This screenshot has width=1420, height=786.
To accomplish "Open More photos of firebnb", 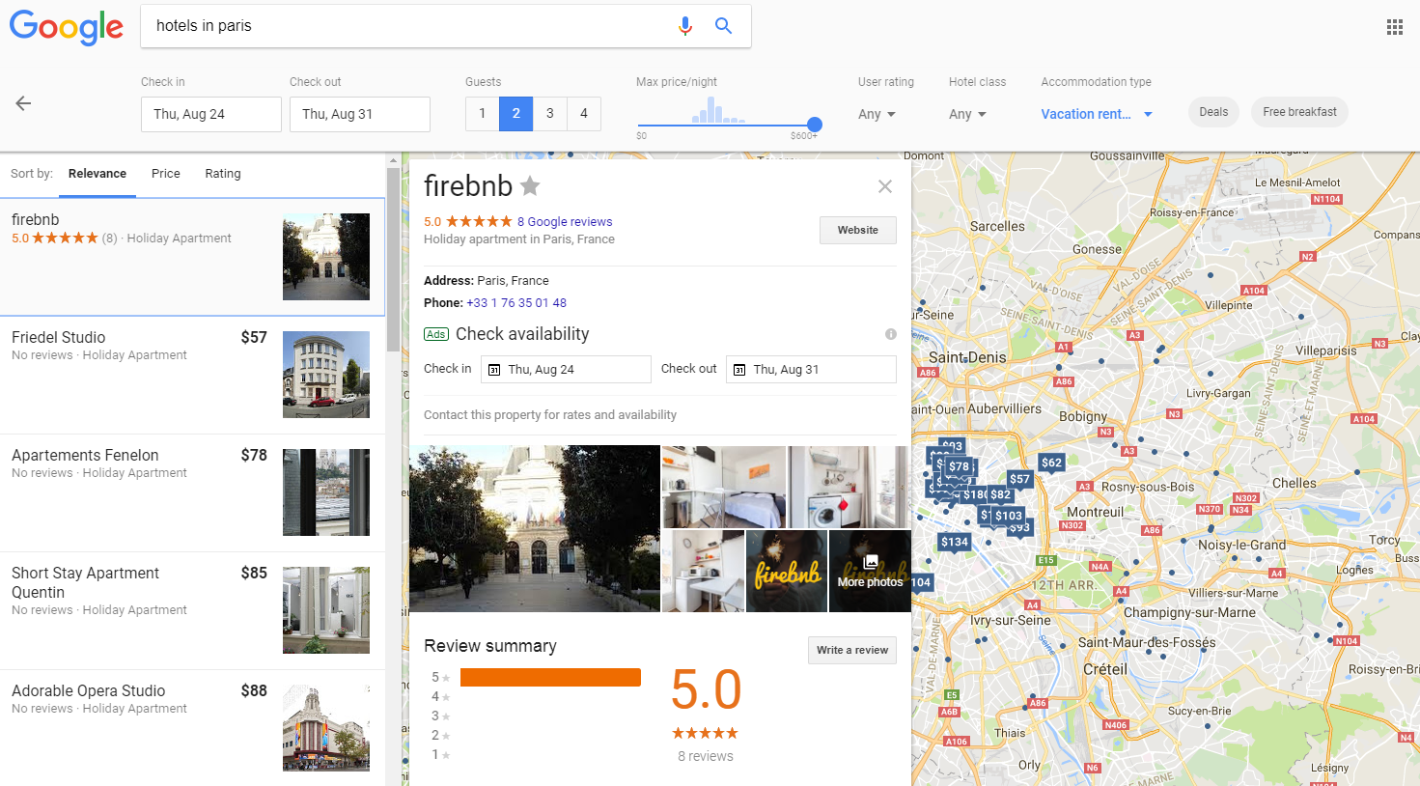I will [x=870, y=572].
